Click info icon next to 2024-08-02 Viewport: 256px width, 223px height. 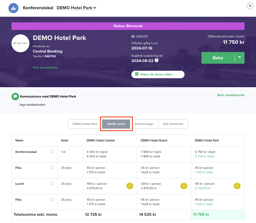(156, 60)
